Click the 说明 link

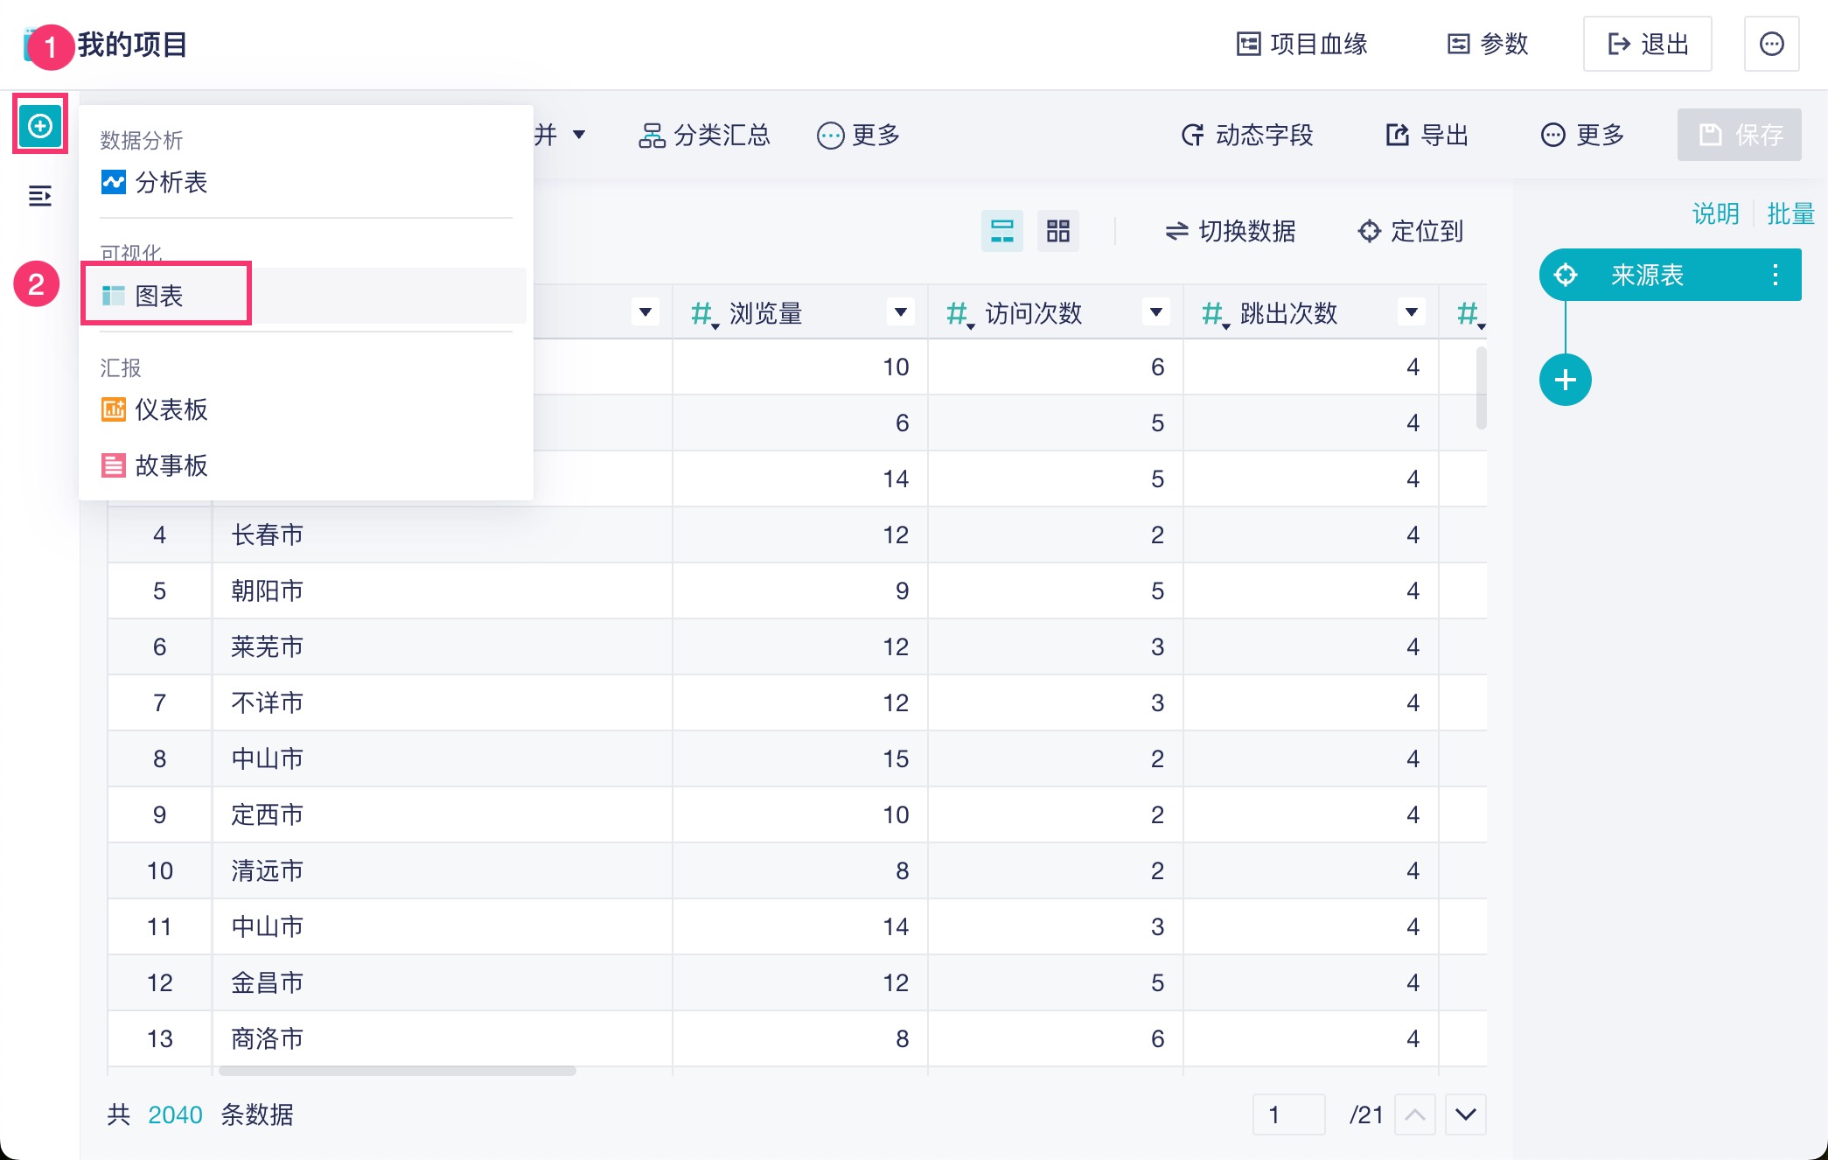(x=1715, y=213)
